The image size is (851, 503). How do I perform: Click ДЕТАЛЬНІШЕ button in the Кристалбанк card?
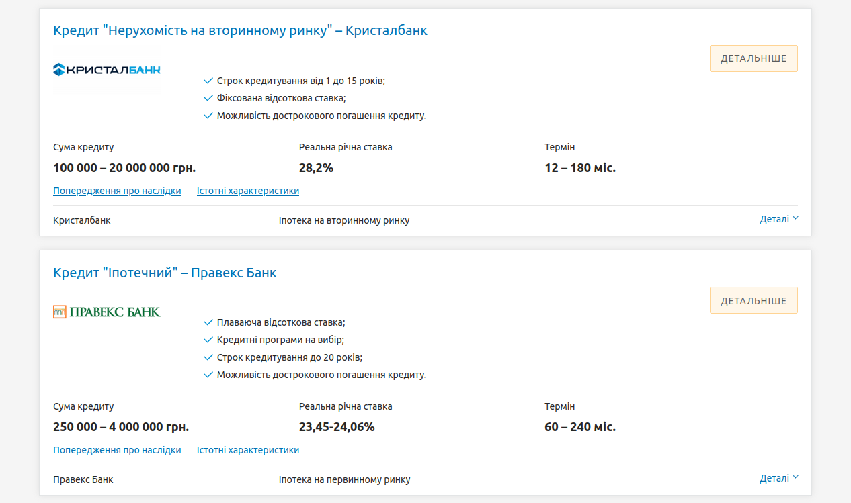pyautogui.click(x=754, y=58)
